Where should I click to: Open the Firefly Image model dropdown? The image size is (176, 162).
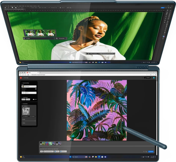[x=29, y=86]
